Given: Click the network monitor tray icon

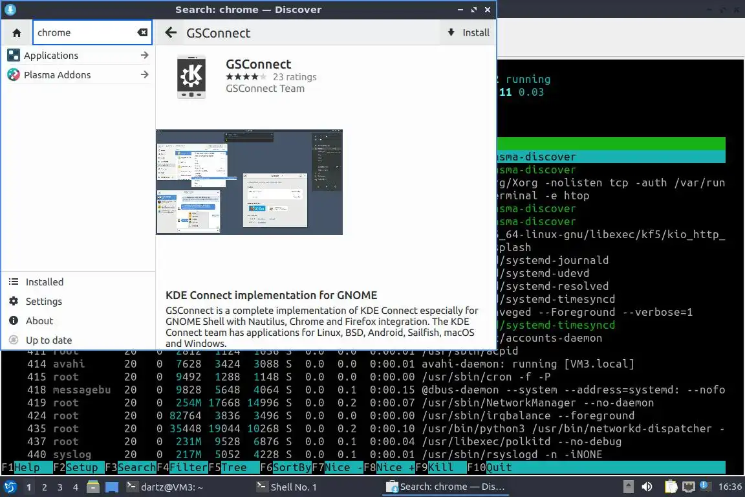Looking at the screenshot, I should click(689, 487).
